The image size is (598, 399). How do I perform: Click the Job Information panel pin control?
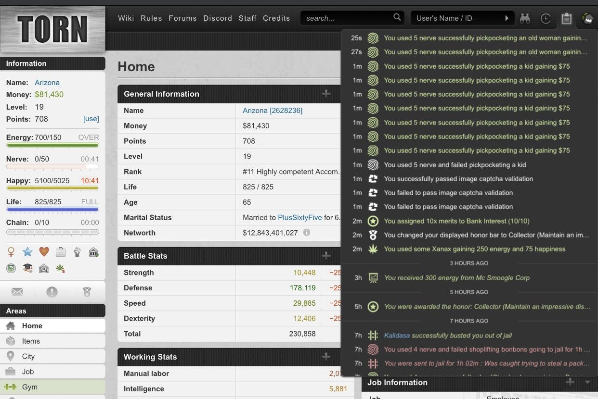(x=570, y=382)
